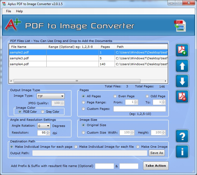The height and width of the screenshot is (175, 197).
Task: Increase the From page stepper
Action: [136, 101]
